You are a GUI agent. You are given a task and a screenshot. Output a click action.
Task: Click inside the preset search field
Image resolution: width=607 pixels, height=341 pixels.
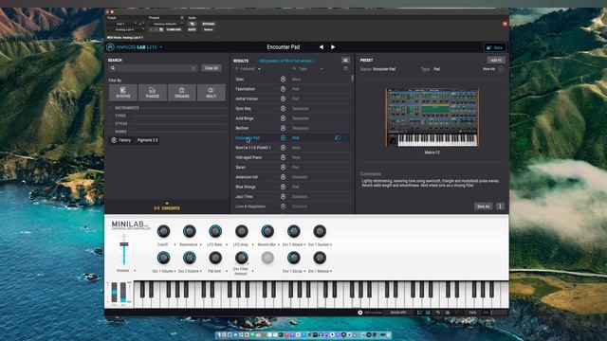point(154,68)
